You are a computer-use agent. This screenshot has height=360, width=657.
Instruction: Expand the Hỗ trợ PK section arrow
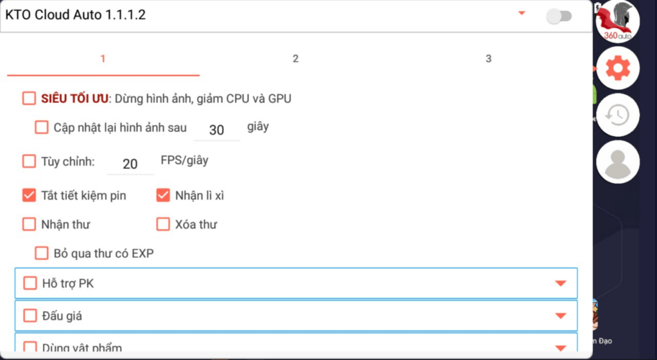[561, 284]
